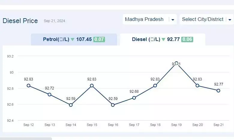Click the Sep 21, 2024 date text
This screenshot has height=140, width=234.
pos(55,21)
